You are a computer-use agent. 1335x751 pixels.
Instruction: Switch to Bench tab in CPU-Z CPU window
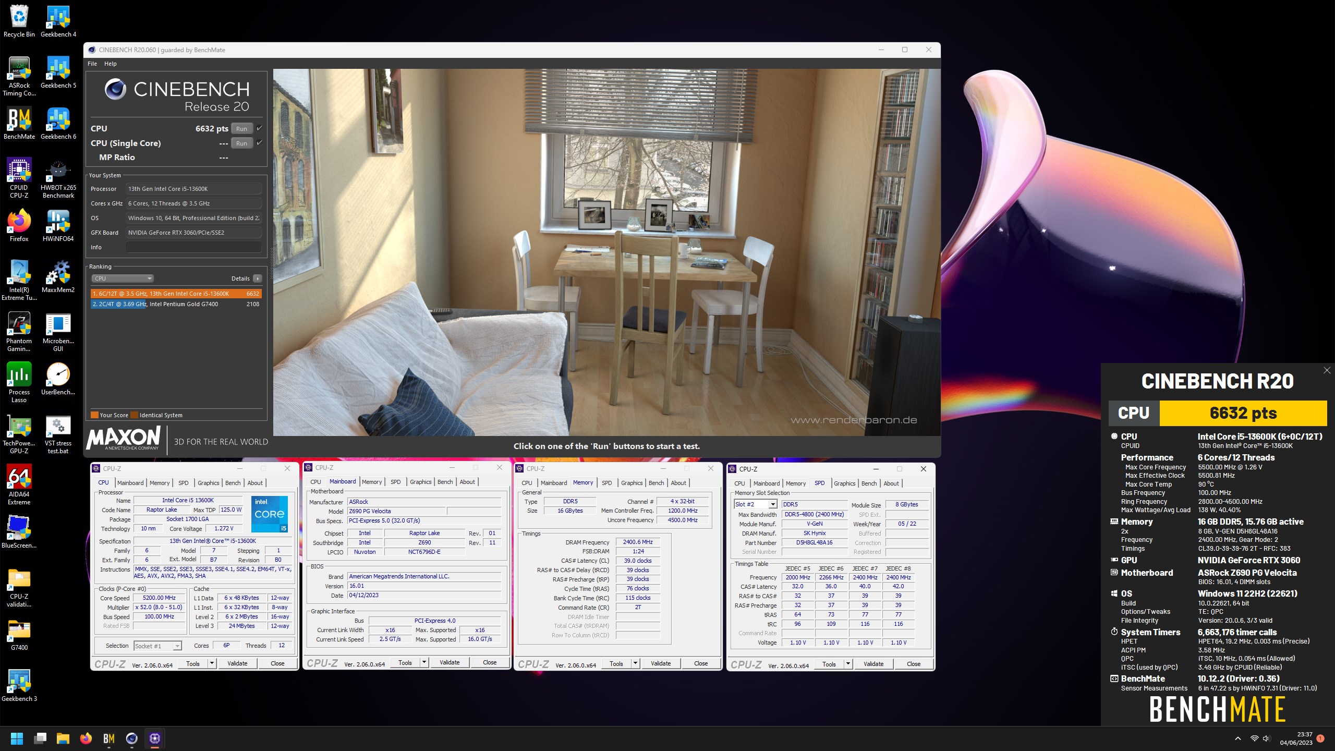[233, 483]
